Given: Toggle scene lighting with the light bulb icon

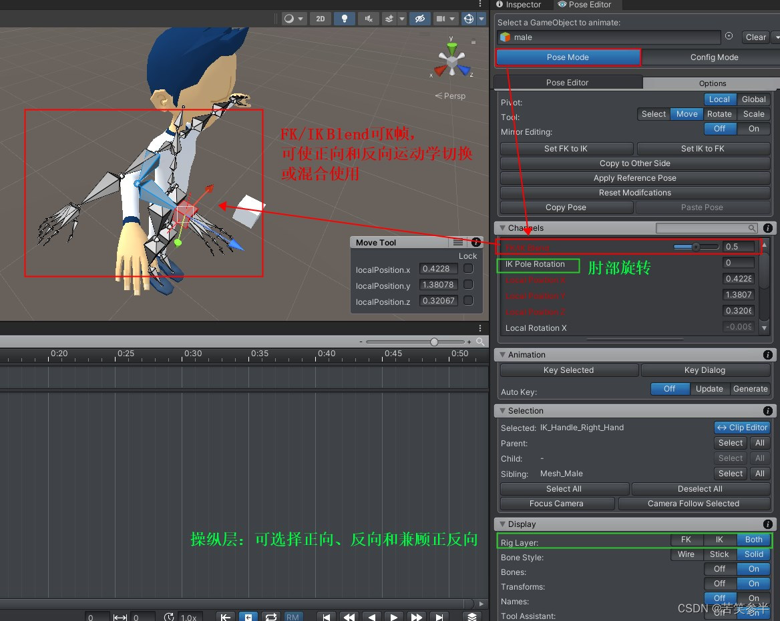Looking at the screenshot, I should tap(345, 19).
